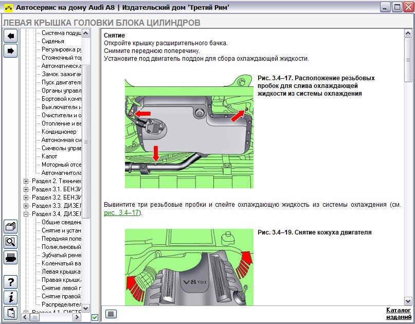Open 'Регулировка ру' tree item
The height and width of the screenshot is (324, 415).
coord(61,49)
